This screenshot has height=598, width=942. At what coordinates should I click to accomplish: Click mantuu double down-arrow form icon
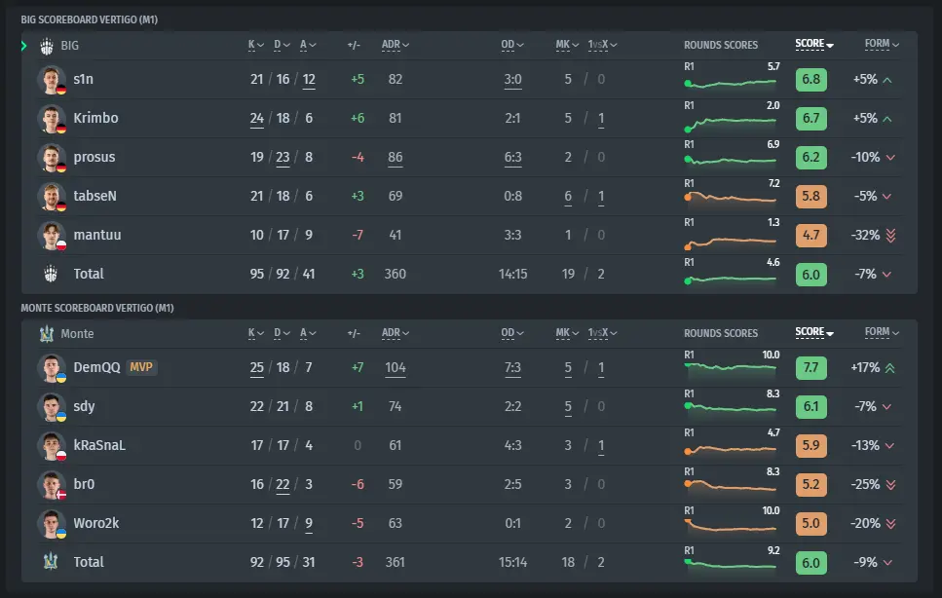pos(890,236)
